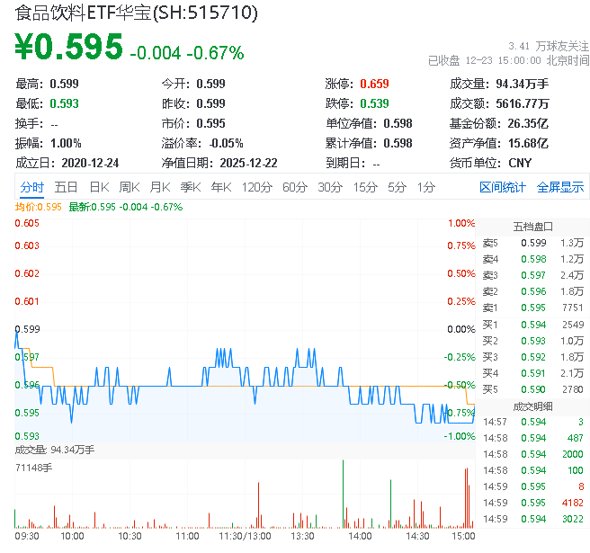
Task: Click the 区间统计 link
Action: (503, 187)
